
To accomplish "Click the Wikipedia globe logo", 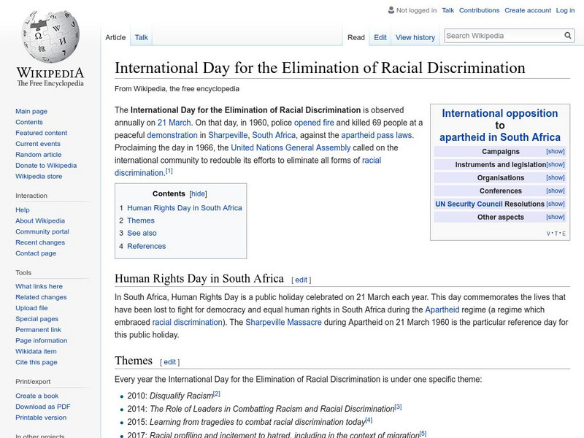I will click(50, 35).
